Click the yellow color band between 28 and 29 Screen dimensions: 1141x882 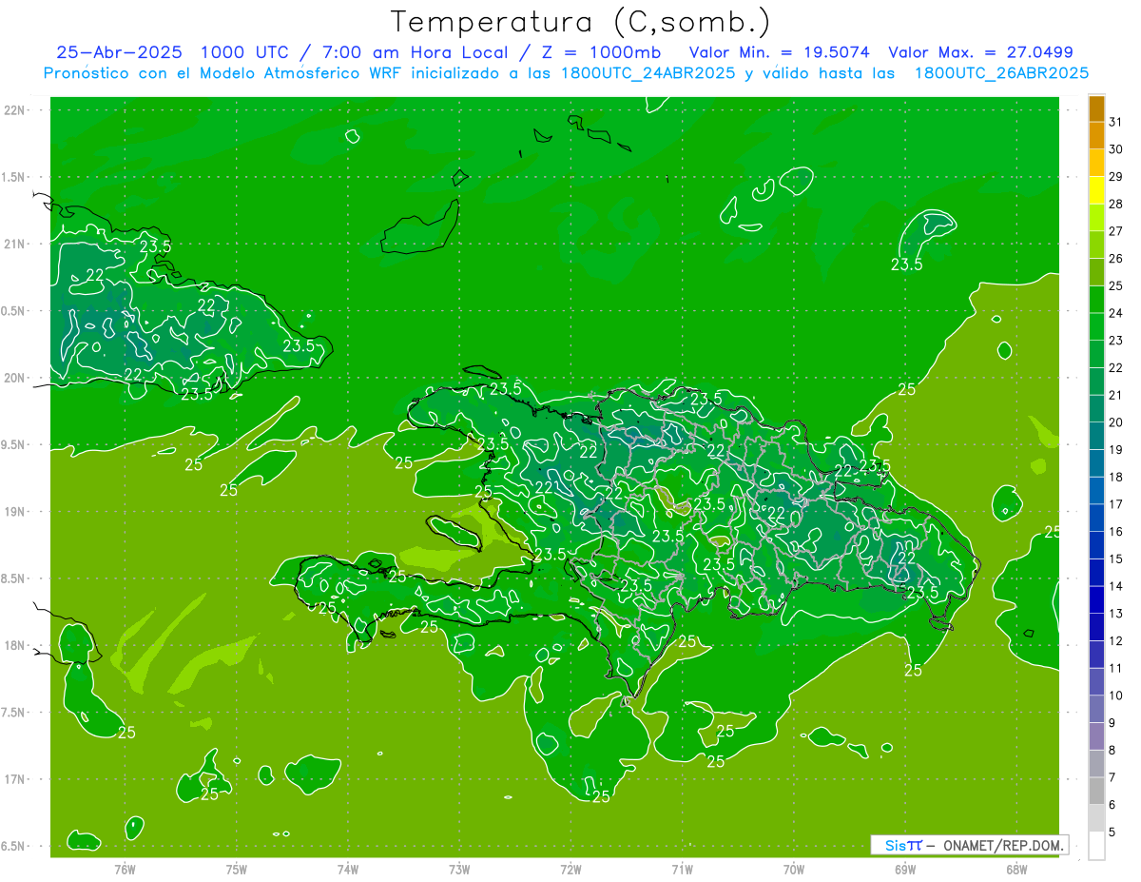(x=1096, y=190)
